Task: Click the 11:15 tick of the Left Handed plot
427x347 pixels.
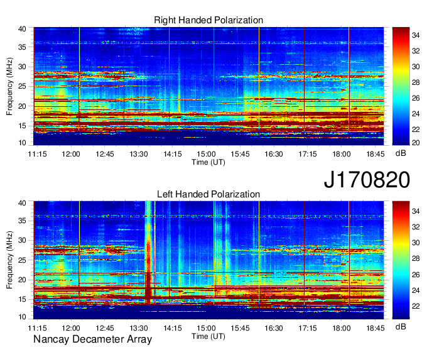Action: 37,328
